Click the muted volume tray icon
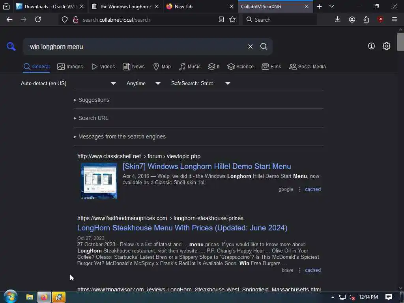 352,297
